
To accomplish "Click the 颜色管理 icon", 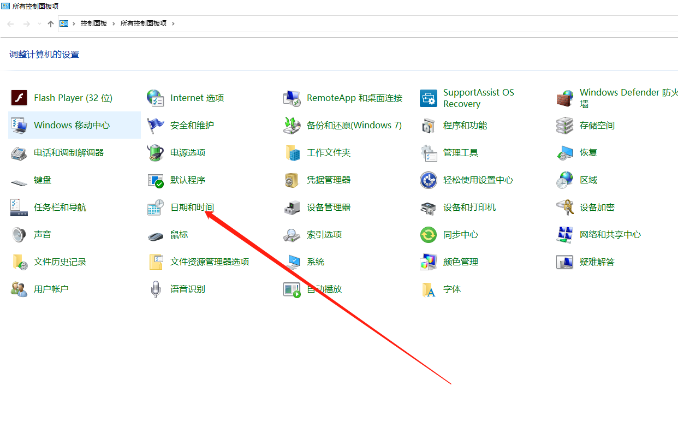I will point(429,262).
